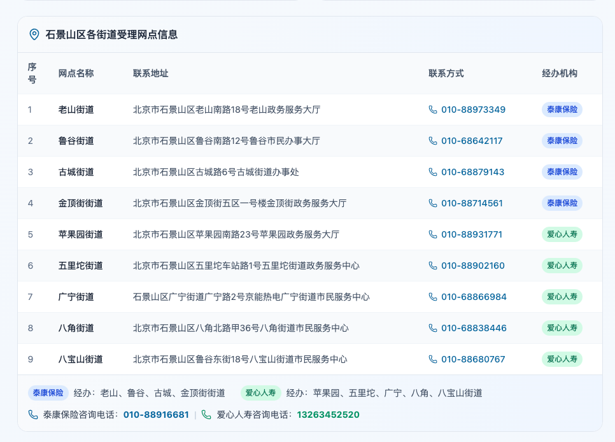Dial 爱心人寿 hotline 13263452520

click(x=328, y=415)
